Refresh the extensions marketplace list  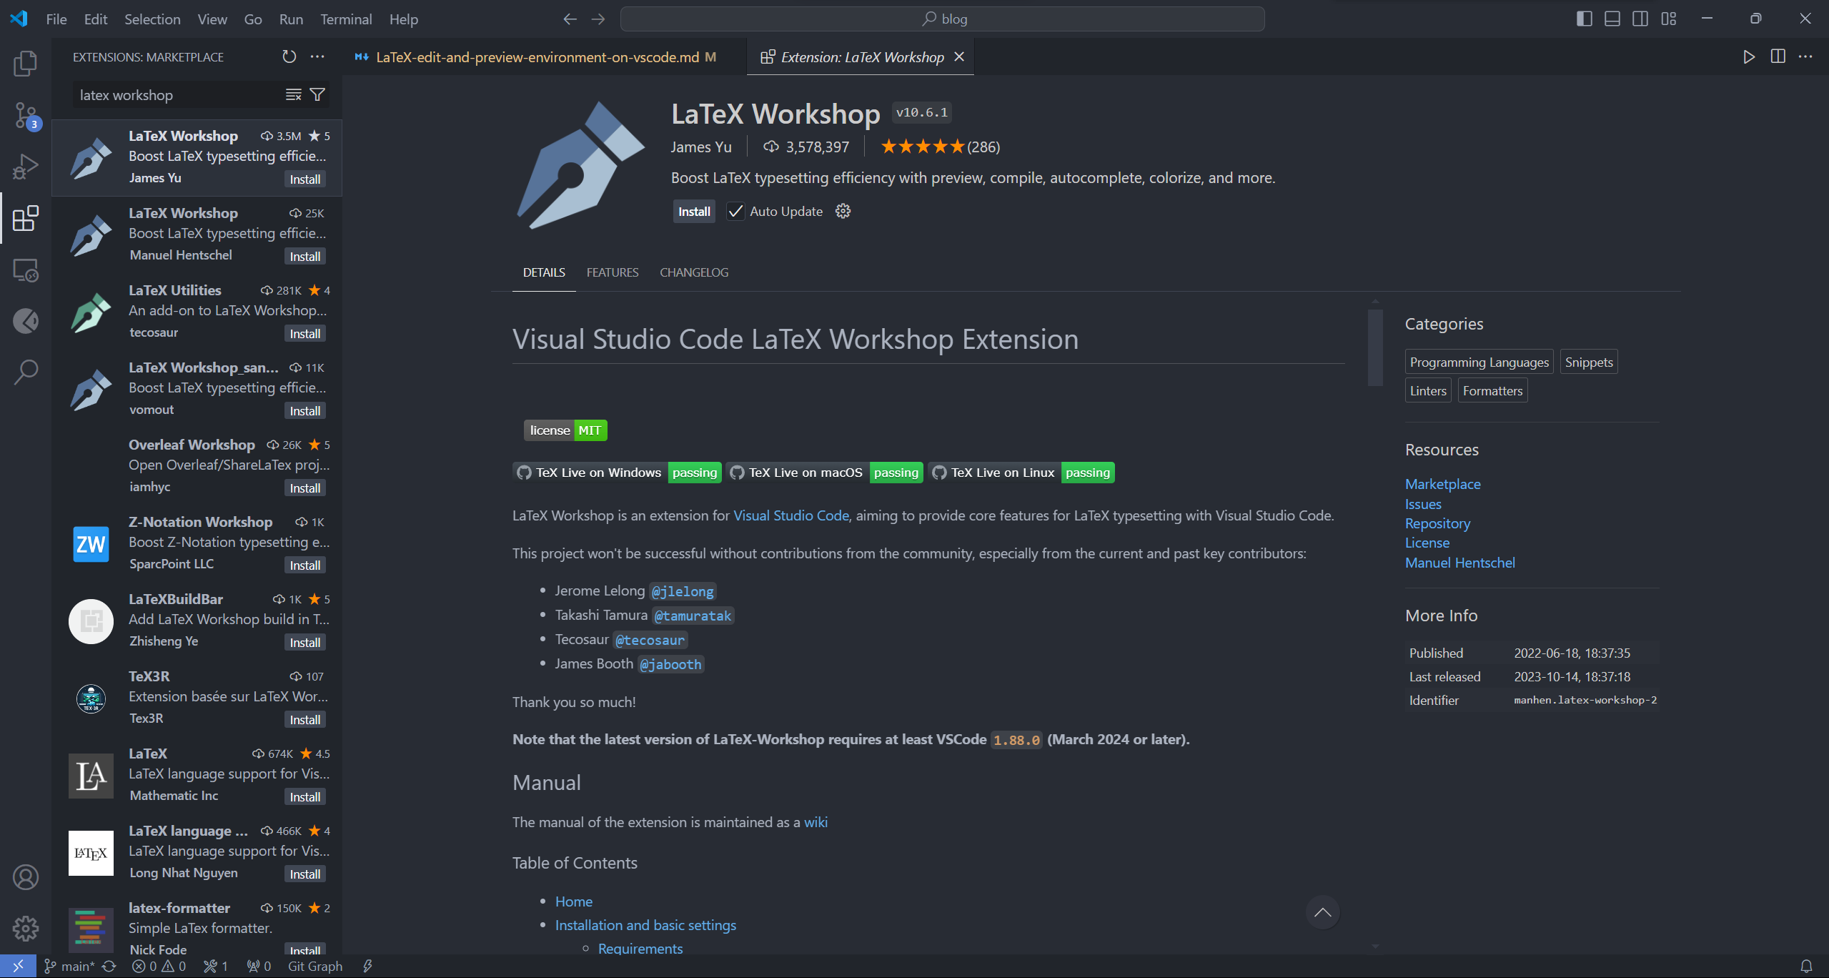pyautogui.click(x=289, y=56)
